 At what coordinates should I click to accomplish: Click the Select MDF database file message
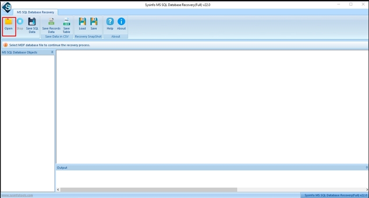pos(50,45)
